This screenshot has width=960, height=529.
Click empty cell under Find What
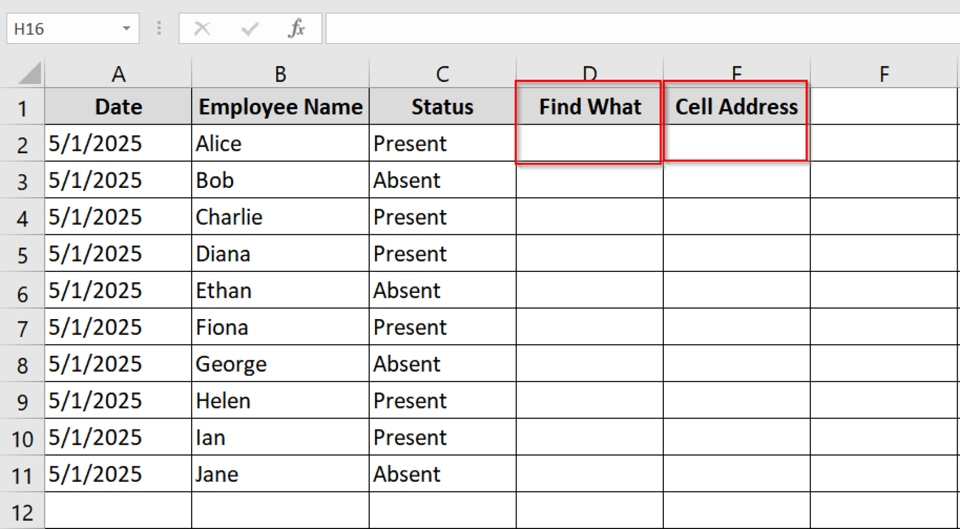pos(589,143)
